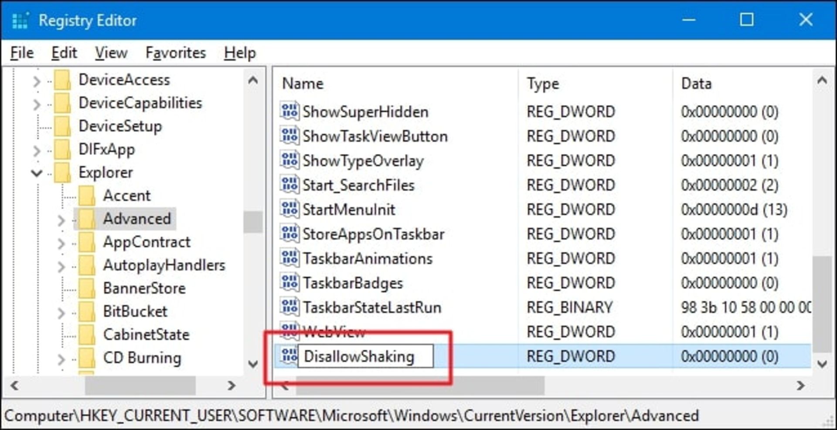Viewport: 837px width, 430px height.
Task: Click the values pane scroll right arrow
Action: [801, 386]
